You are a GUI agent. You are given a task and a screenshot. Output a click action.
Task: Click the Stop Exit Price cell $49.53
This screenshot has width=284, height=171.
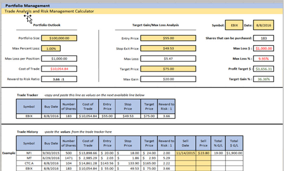(168, 48)
